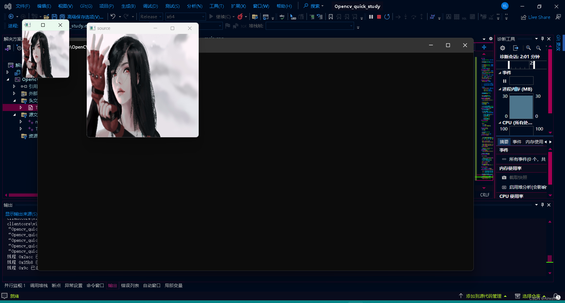The height and width of the screenshot is (303, 565).
Task: Open the 视图(V) menu
Action: tap(65, 6)
